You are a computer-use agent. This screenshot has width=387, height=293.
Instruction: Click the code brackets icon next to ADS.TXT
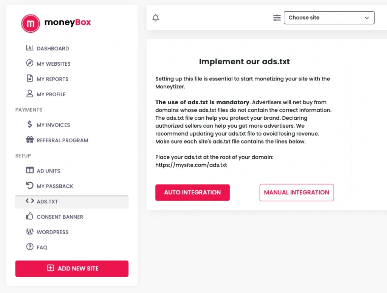click(x=30, y=201)
